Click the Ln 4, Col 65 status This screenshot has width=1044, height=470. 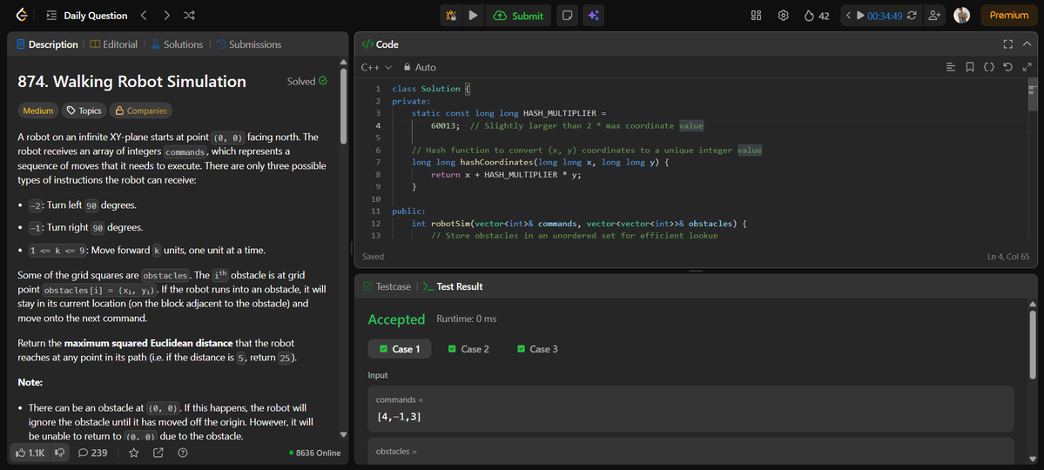tap(1008, 256)
